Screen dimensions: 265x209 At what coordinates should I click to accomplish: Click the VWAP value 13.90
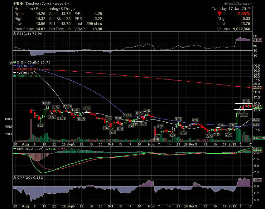97,29
